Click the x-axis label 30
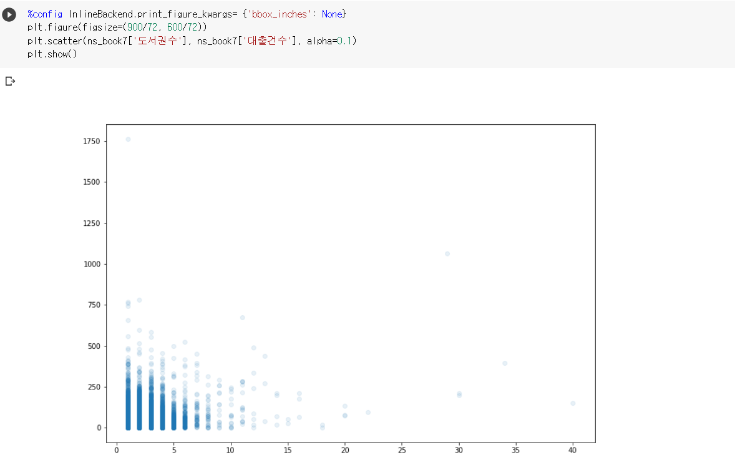 (459, 450)
